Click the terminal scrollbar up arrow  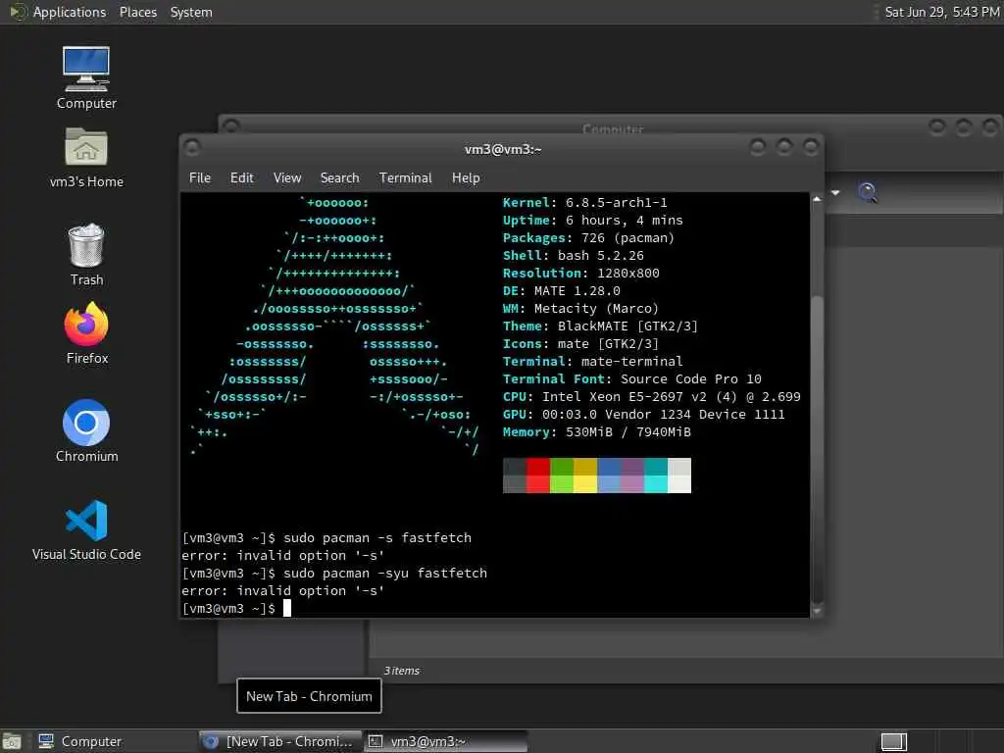click(x=817, y=200)
